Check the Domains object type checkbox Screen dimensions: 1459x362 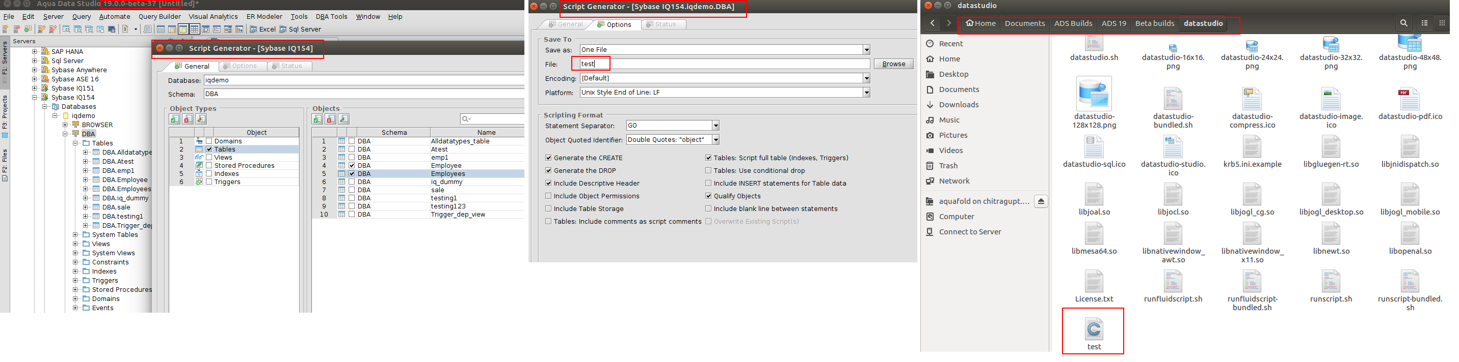(x=209, y=141)
